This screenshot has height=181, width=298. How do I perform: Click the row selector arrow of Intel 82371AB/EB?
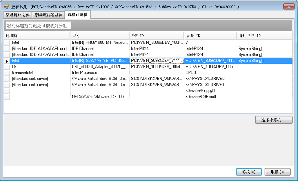click(7, 61)
